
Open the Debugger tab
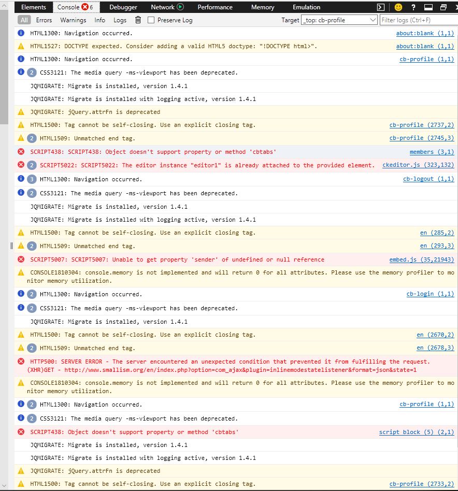(123, 7)
